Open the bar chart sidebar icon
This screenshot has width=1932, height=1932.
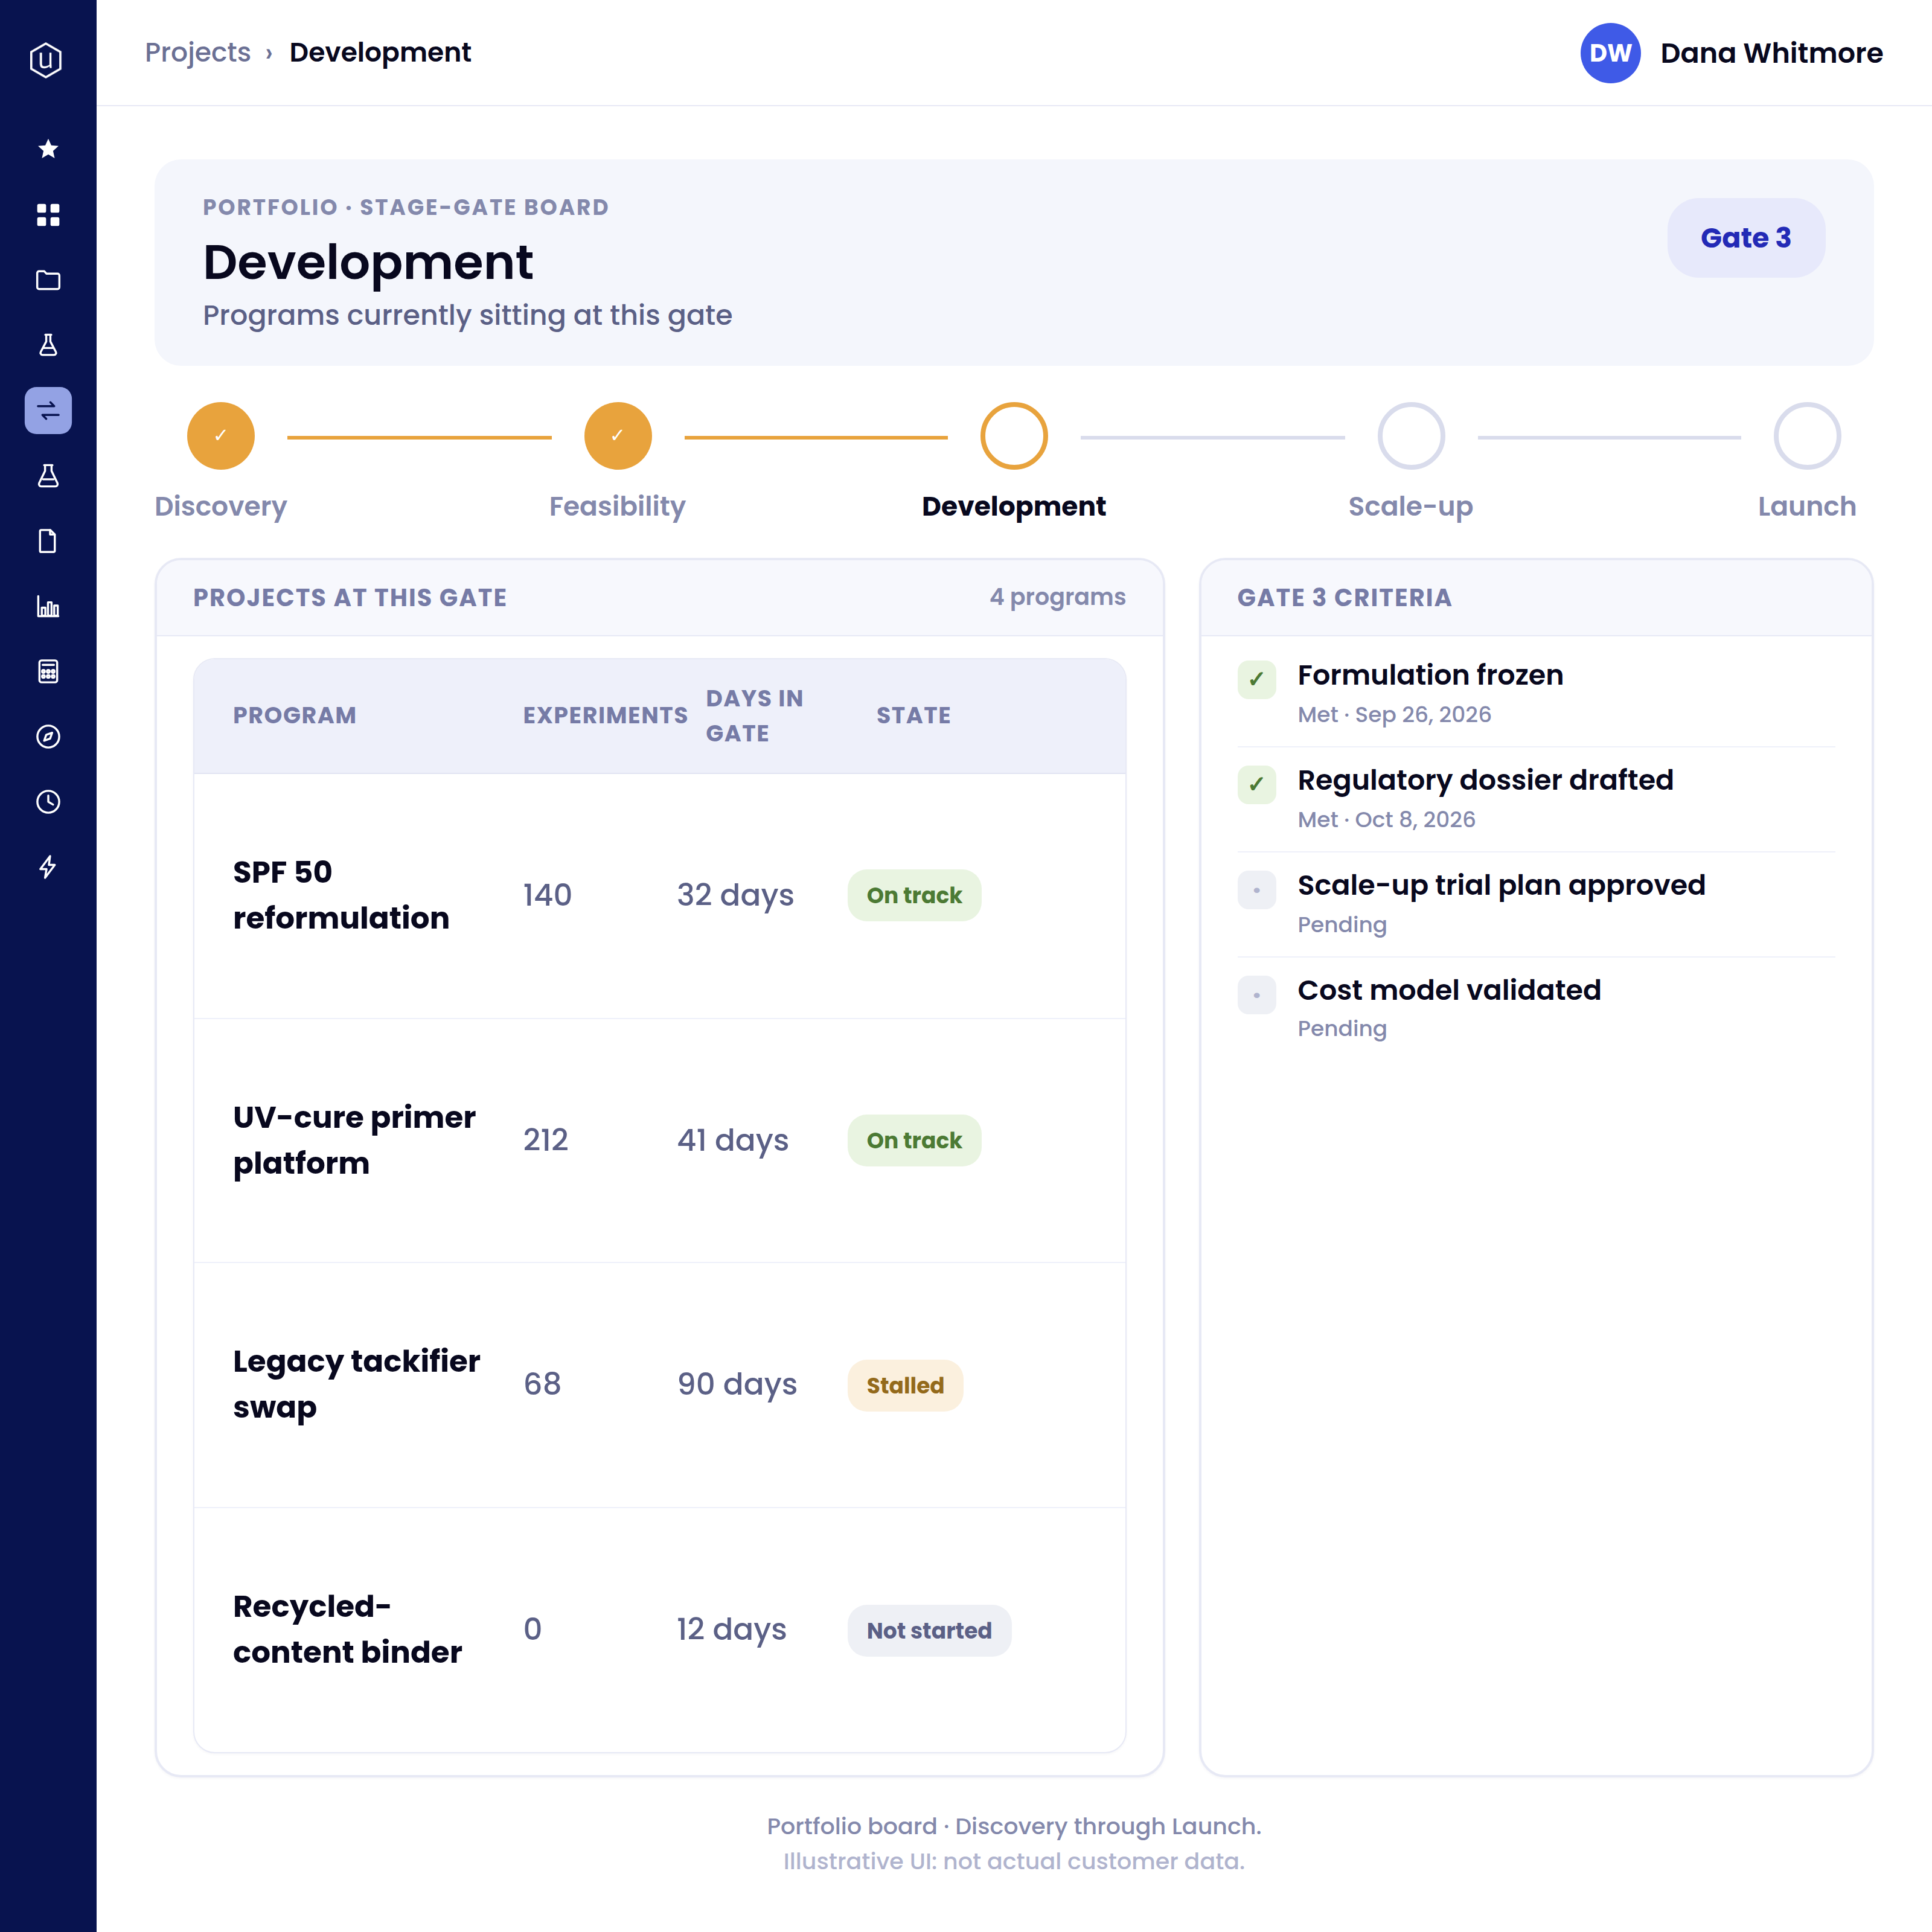[x=48, y=606]
